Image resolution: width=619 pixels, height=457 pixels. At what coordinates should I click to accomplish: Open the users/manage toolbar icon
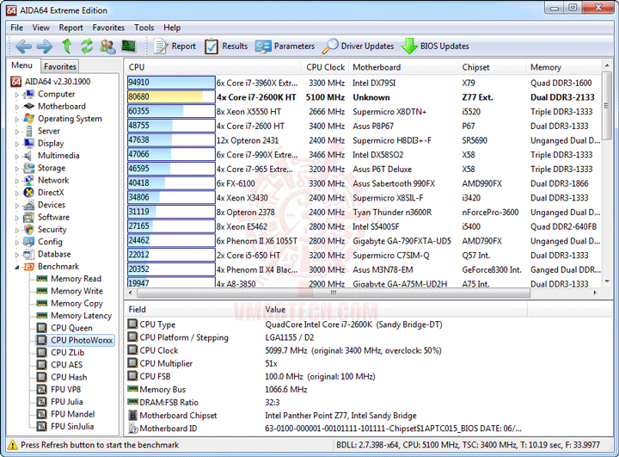[x=107, y=46]
